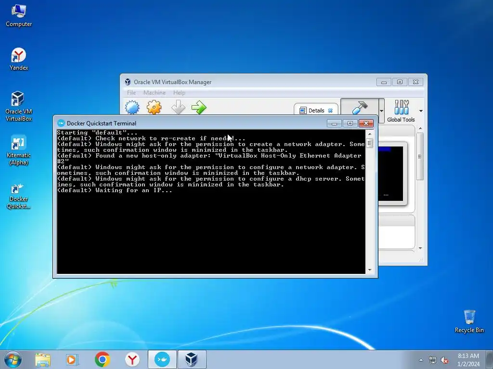493x369 pixels.
Task: Open the File menu in VirtualBox Manager
Action: (131, 93)
